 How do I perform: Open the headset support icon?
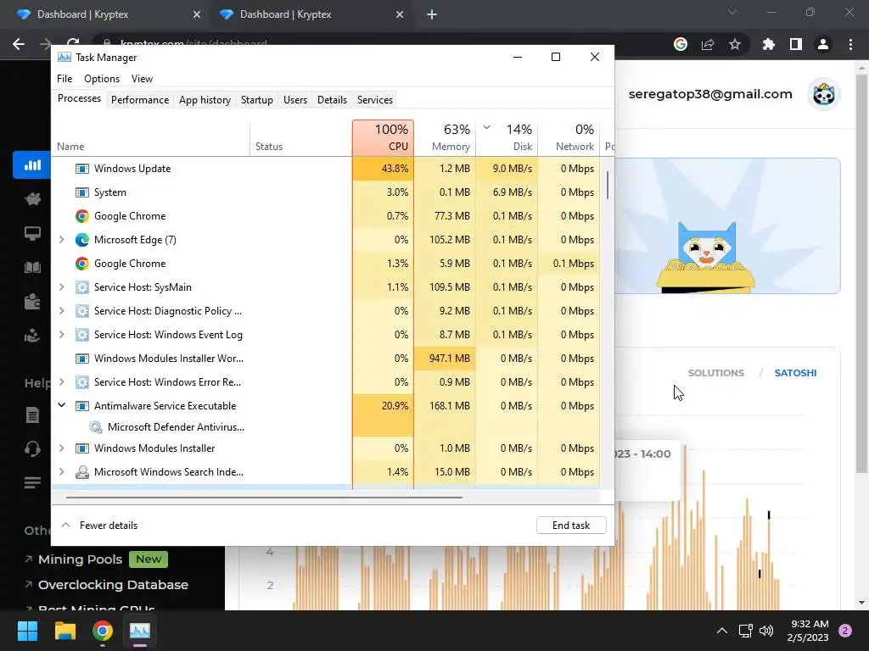[x=32, y=448]
